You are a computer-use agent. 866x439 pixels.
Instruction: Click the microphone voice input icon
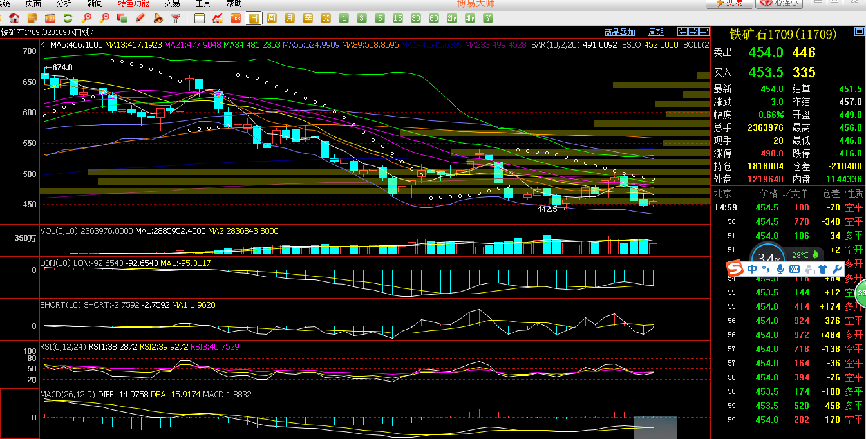pos(780,268)
